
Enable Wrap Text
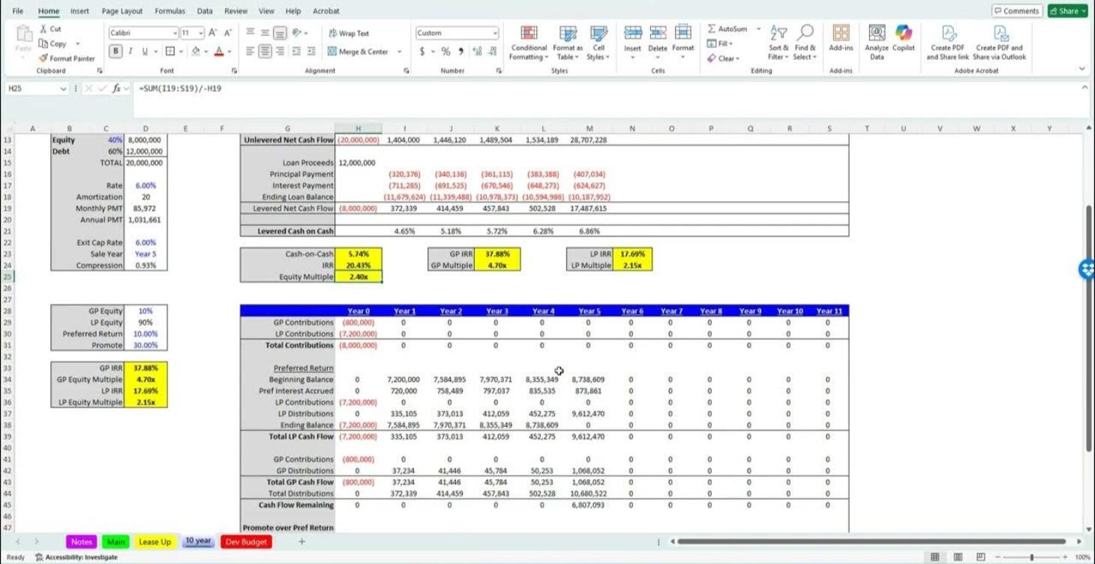(347, 33)
